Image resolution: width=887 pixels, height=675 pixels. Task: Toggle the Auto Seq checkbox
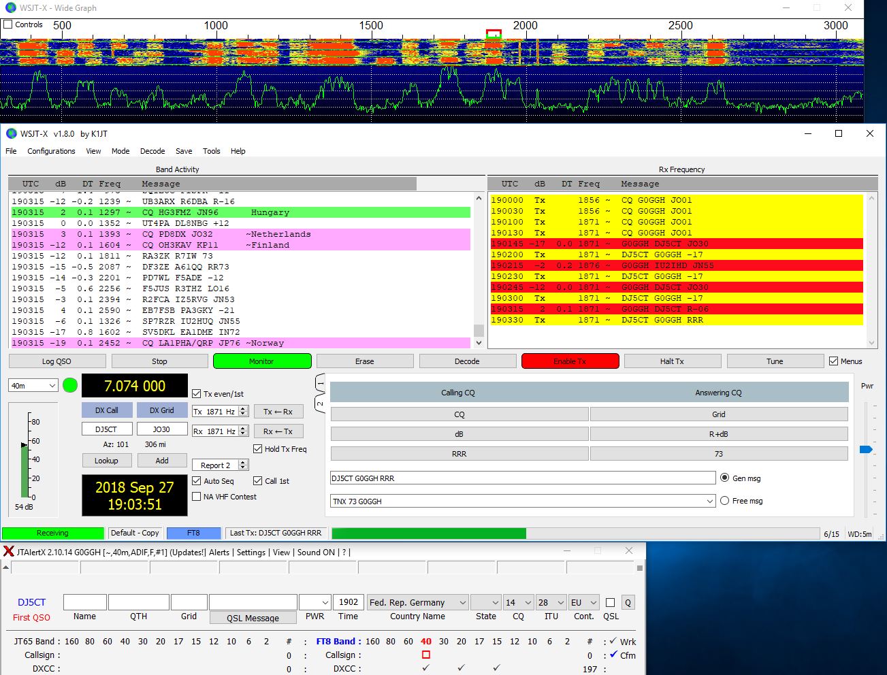[197, 480]
